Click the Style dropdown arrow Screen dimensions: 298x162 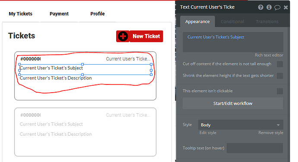click(278, 125)
